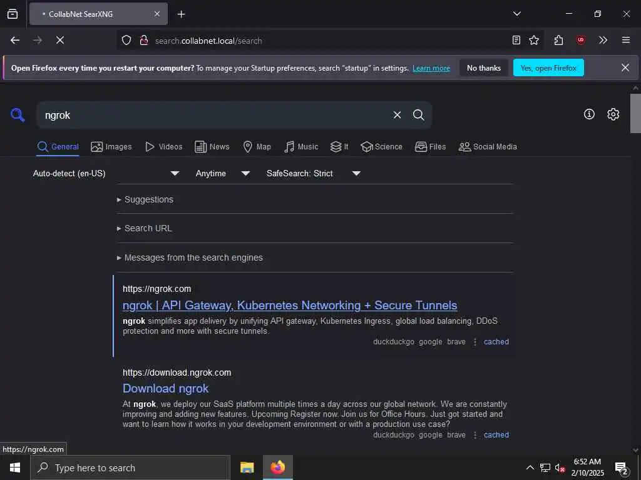Open Firefox View button
This screenshot has width=641, height=480.
coord(13,14)
